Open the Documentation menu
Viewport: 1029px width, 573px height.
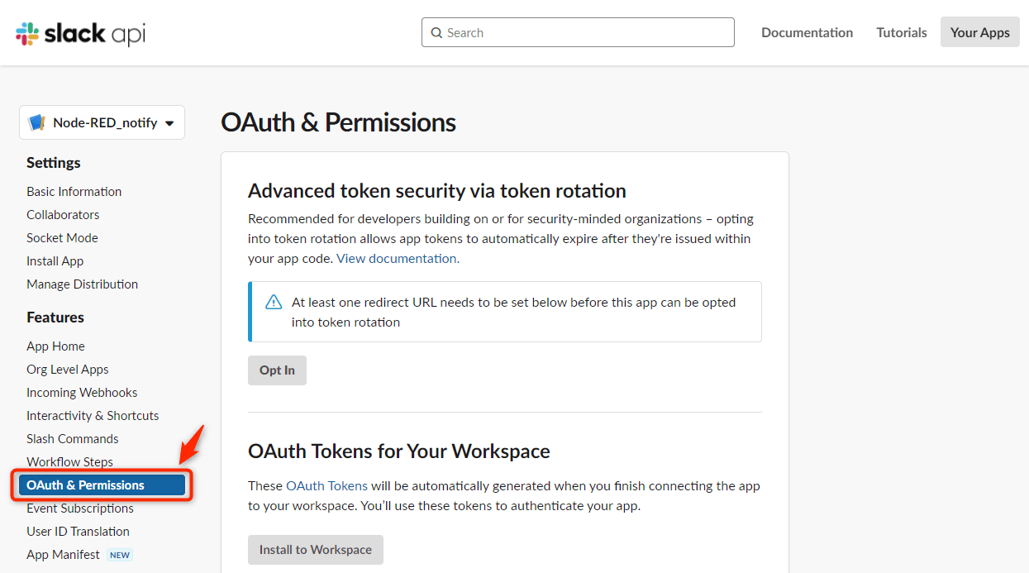[x=807, y=32]
